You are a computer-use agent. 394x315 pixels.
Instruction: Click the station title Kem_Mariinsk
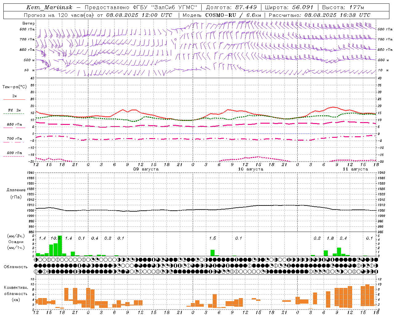(50, 7)
